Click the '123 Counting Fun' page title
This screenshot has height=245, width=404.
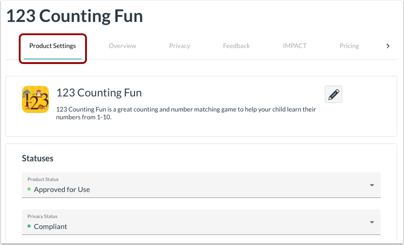point(75,16)
